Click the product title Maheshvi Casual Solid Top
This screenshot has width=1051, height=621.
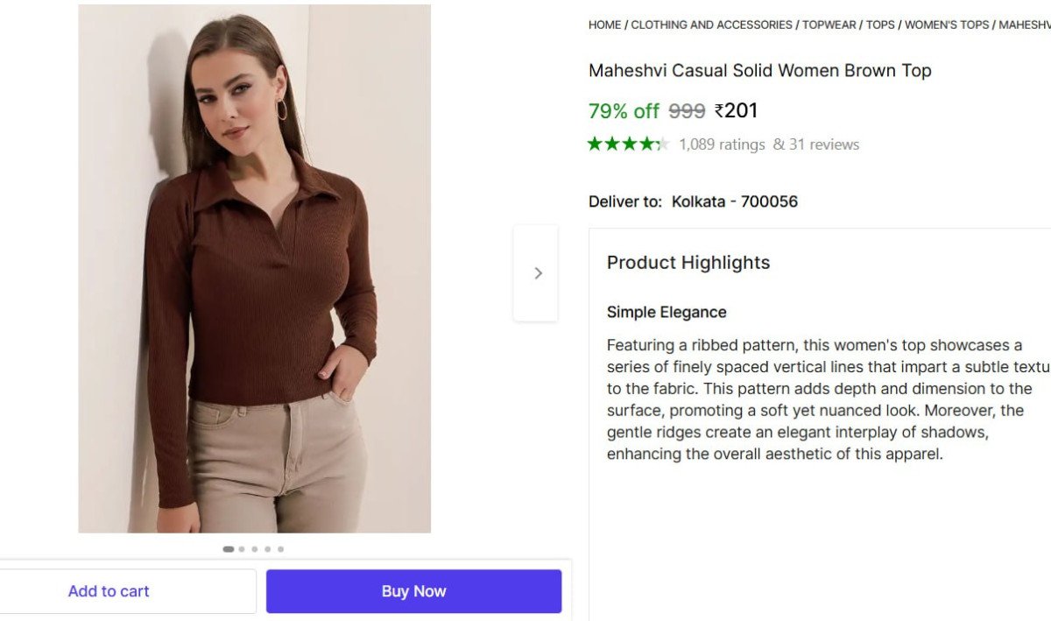pos(760,70)
